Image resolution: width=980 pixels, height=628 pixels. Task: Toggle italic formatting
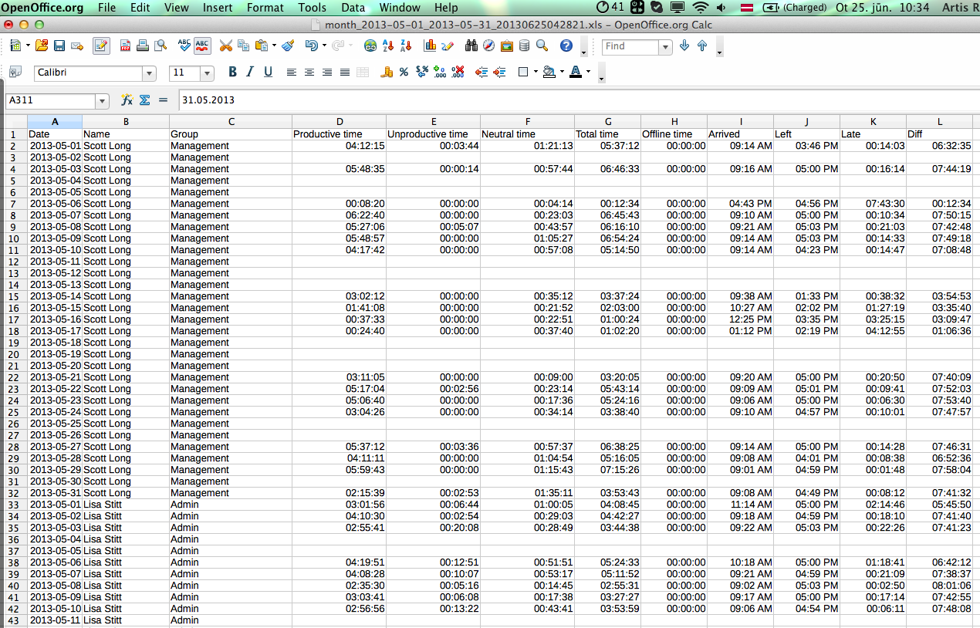[x=250, y=73]
